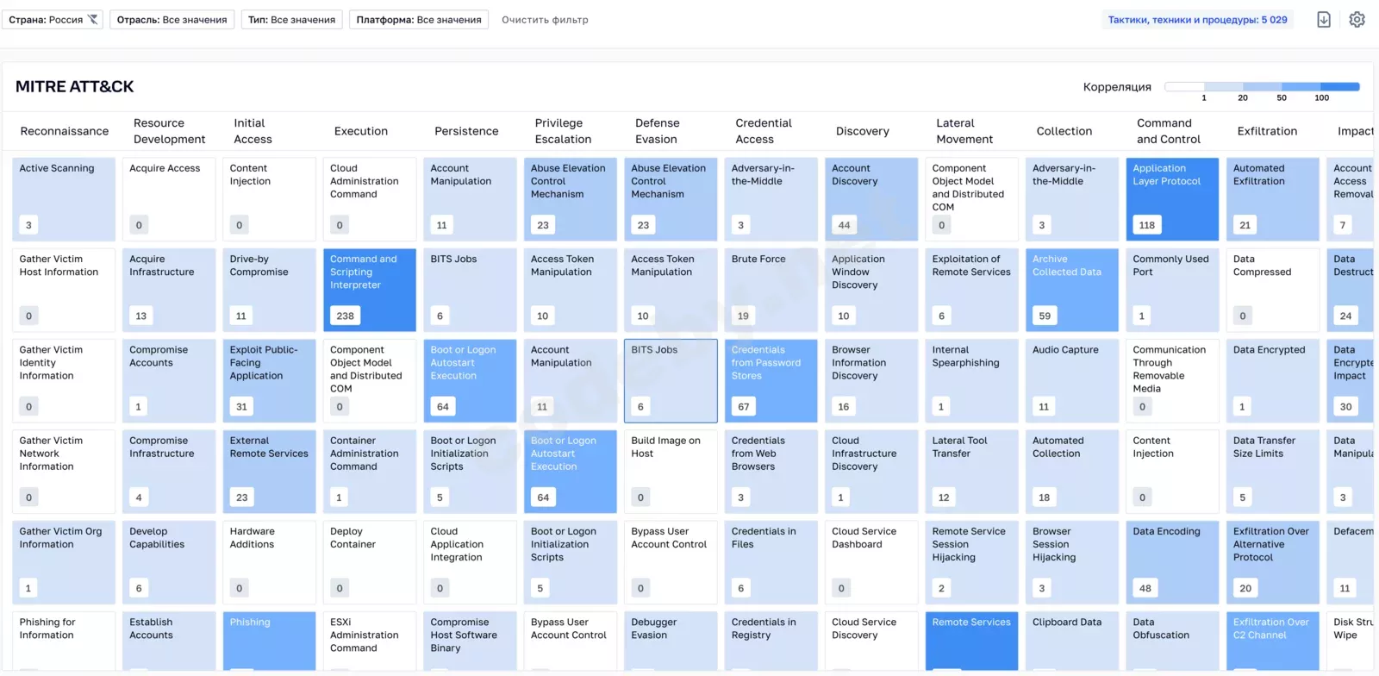This screenshot has height=676, width=1379.
Task: Select the Data Transfer Size Limits card
Action: [x=1273, y=472]
